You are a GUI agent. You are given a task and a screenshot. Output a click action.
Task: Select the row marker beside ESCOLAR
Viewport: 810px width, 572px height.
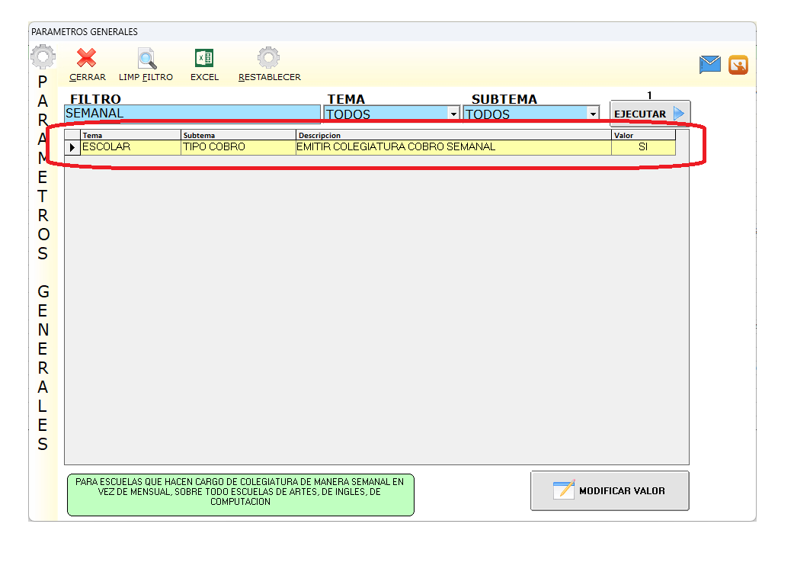coord(72,147)
